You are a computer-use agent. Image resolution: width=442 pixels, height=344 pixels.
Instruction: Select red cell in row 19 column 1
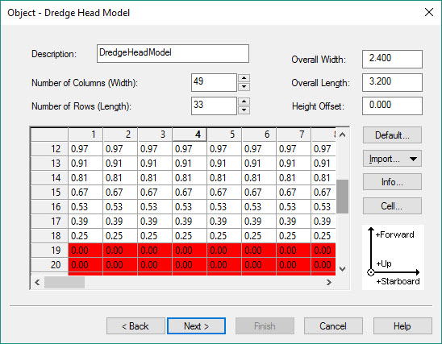85,250
